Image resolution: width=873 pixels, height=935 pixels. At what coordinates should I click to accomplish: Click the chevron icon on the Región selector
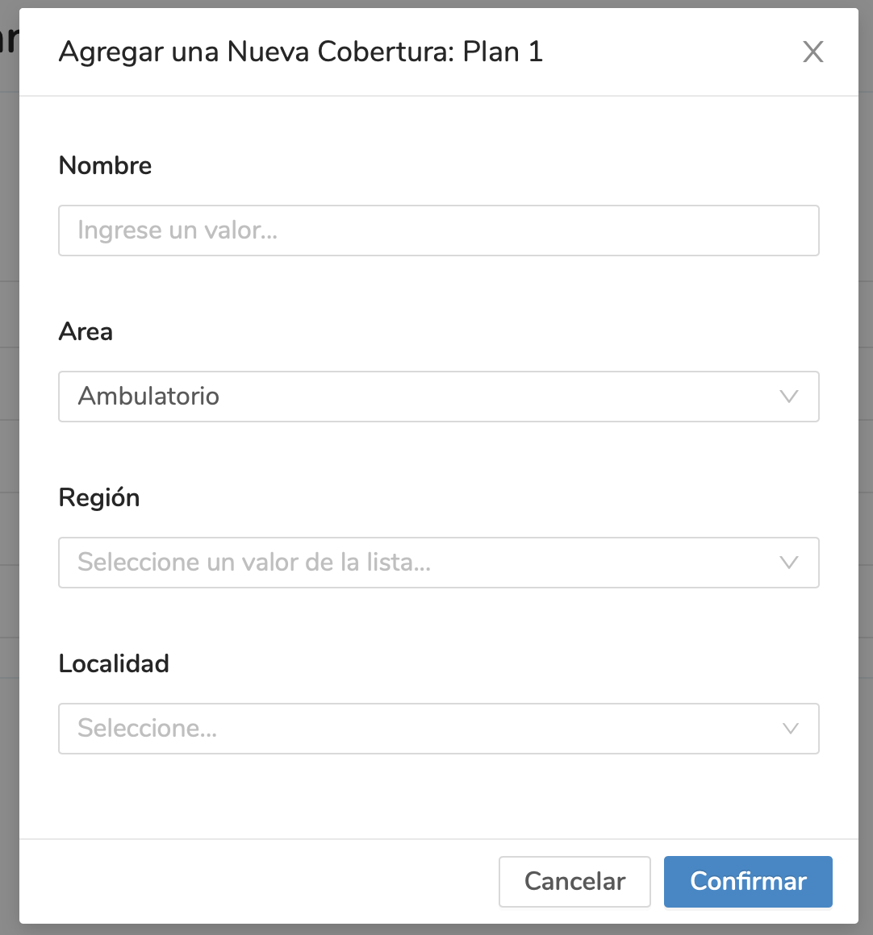pos(788,563)
